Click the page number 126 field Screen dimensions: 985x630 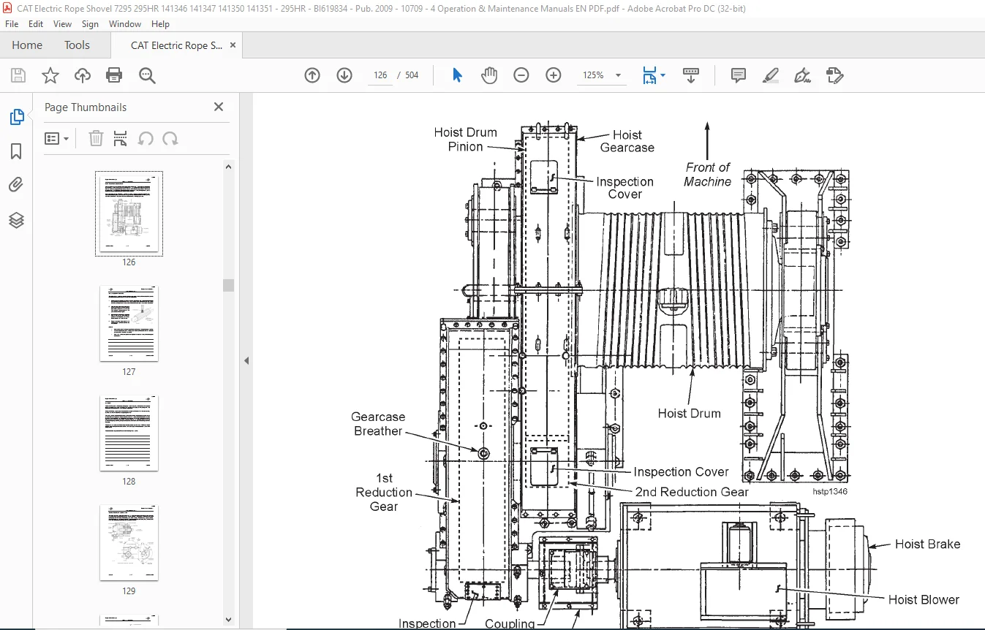click(x=380, y=75)
